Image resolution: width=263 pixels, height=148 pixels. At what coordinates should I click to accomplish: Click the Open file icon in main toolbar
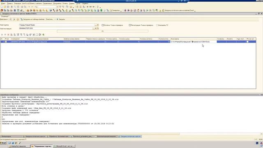pos(5,7)
